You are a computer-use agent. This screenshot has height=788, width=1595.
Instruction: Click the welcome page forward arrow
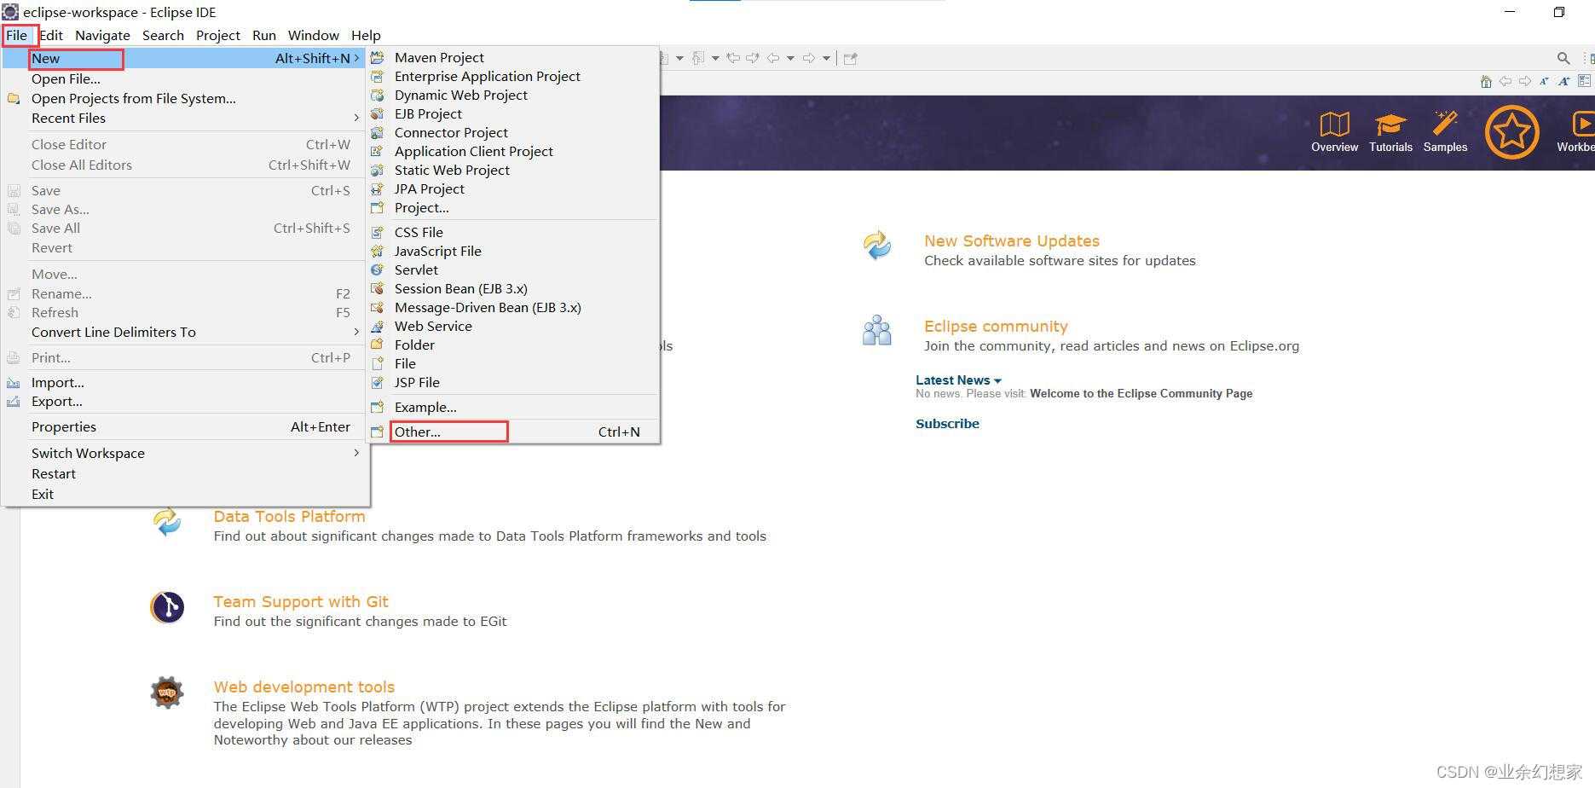point(1524,81)
